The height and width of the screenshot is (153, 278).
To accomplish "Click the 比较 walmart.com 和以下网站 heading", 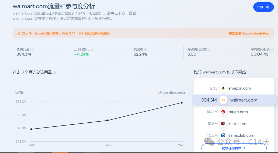I will pos(221,72).
